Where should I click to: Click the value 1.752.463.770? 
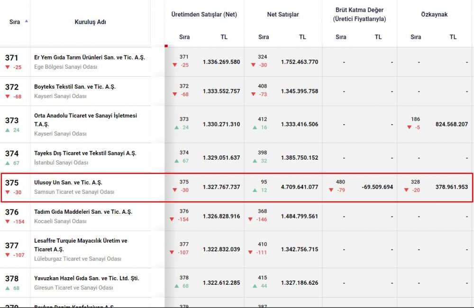click(x=300, y=62)
